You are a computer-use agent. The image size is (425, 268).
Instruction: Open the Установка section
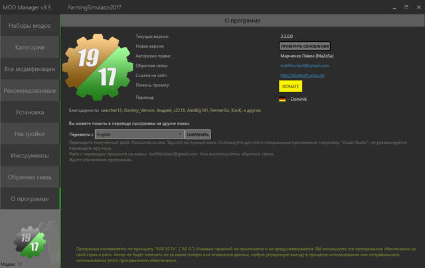pos(30,112)
